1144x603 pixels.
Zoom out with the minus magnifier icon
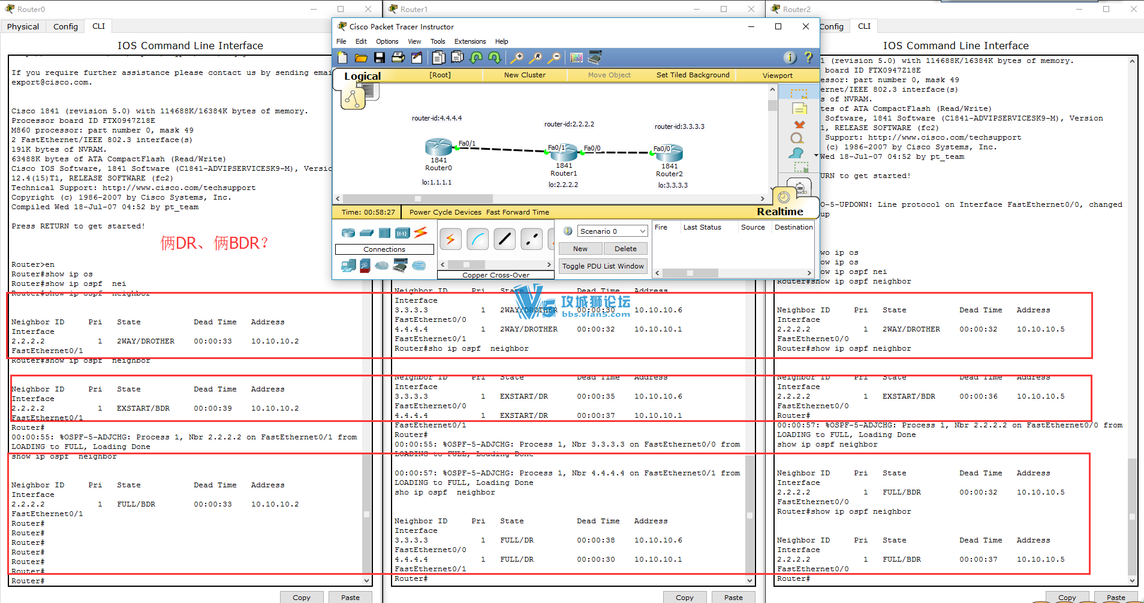pyautogui.click(x=555, y=58)
